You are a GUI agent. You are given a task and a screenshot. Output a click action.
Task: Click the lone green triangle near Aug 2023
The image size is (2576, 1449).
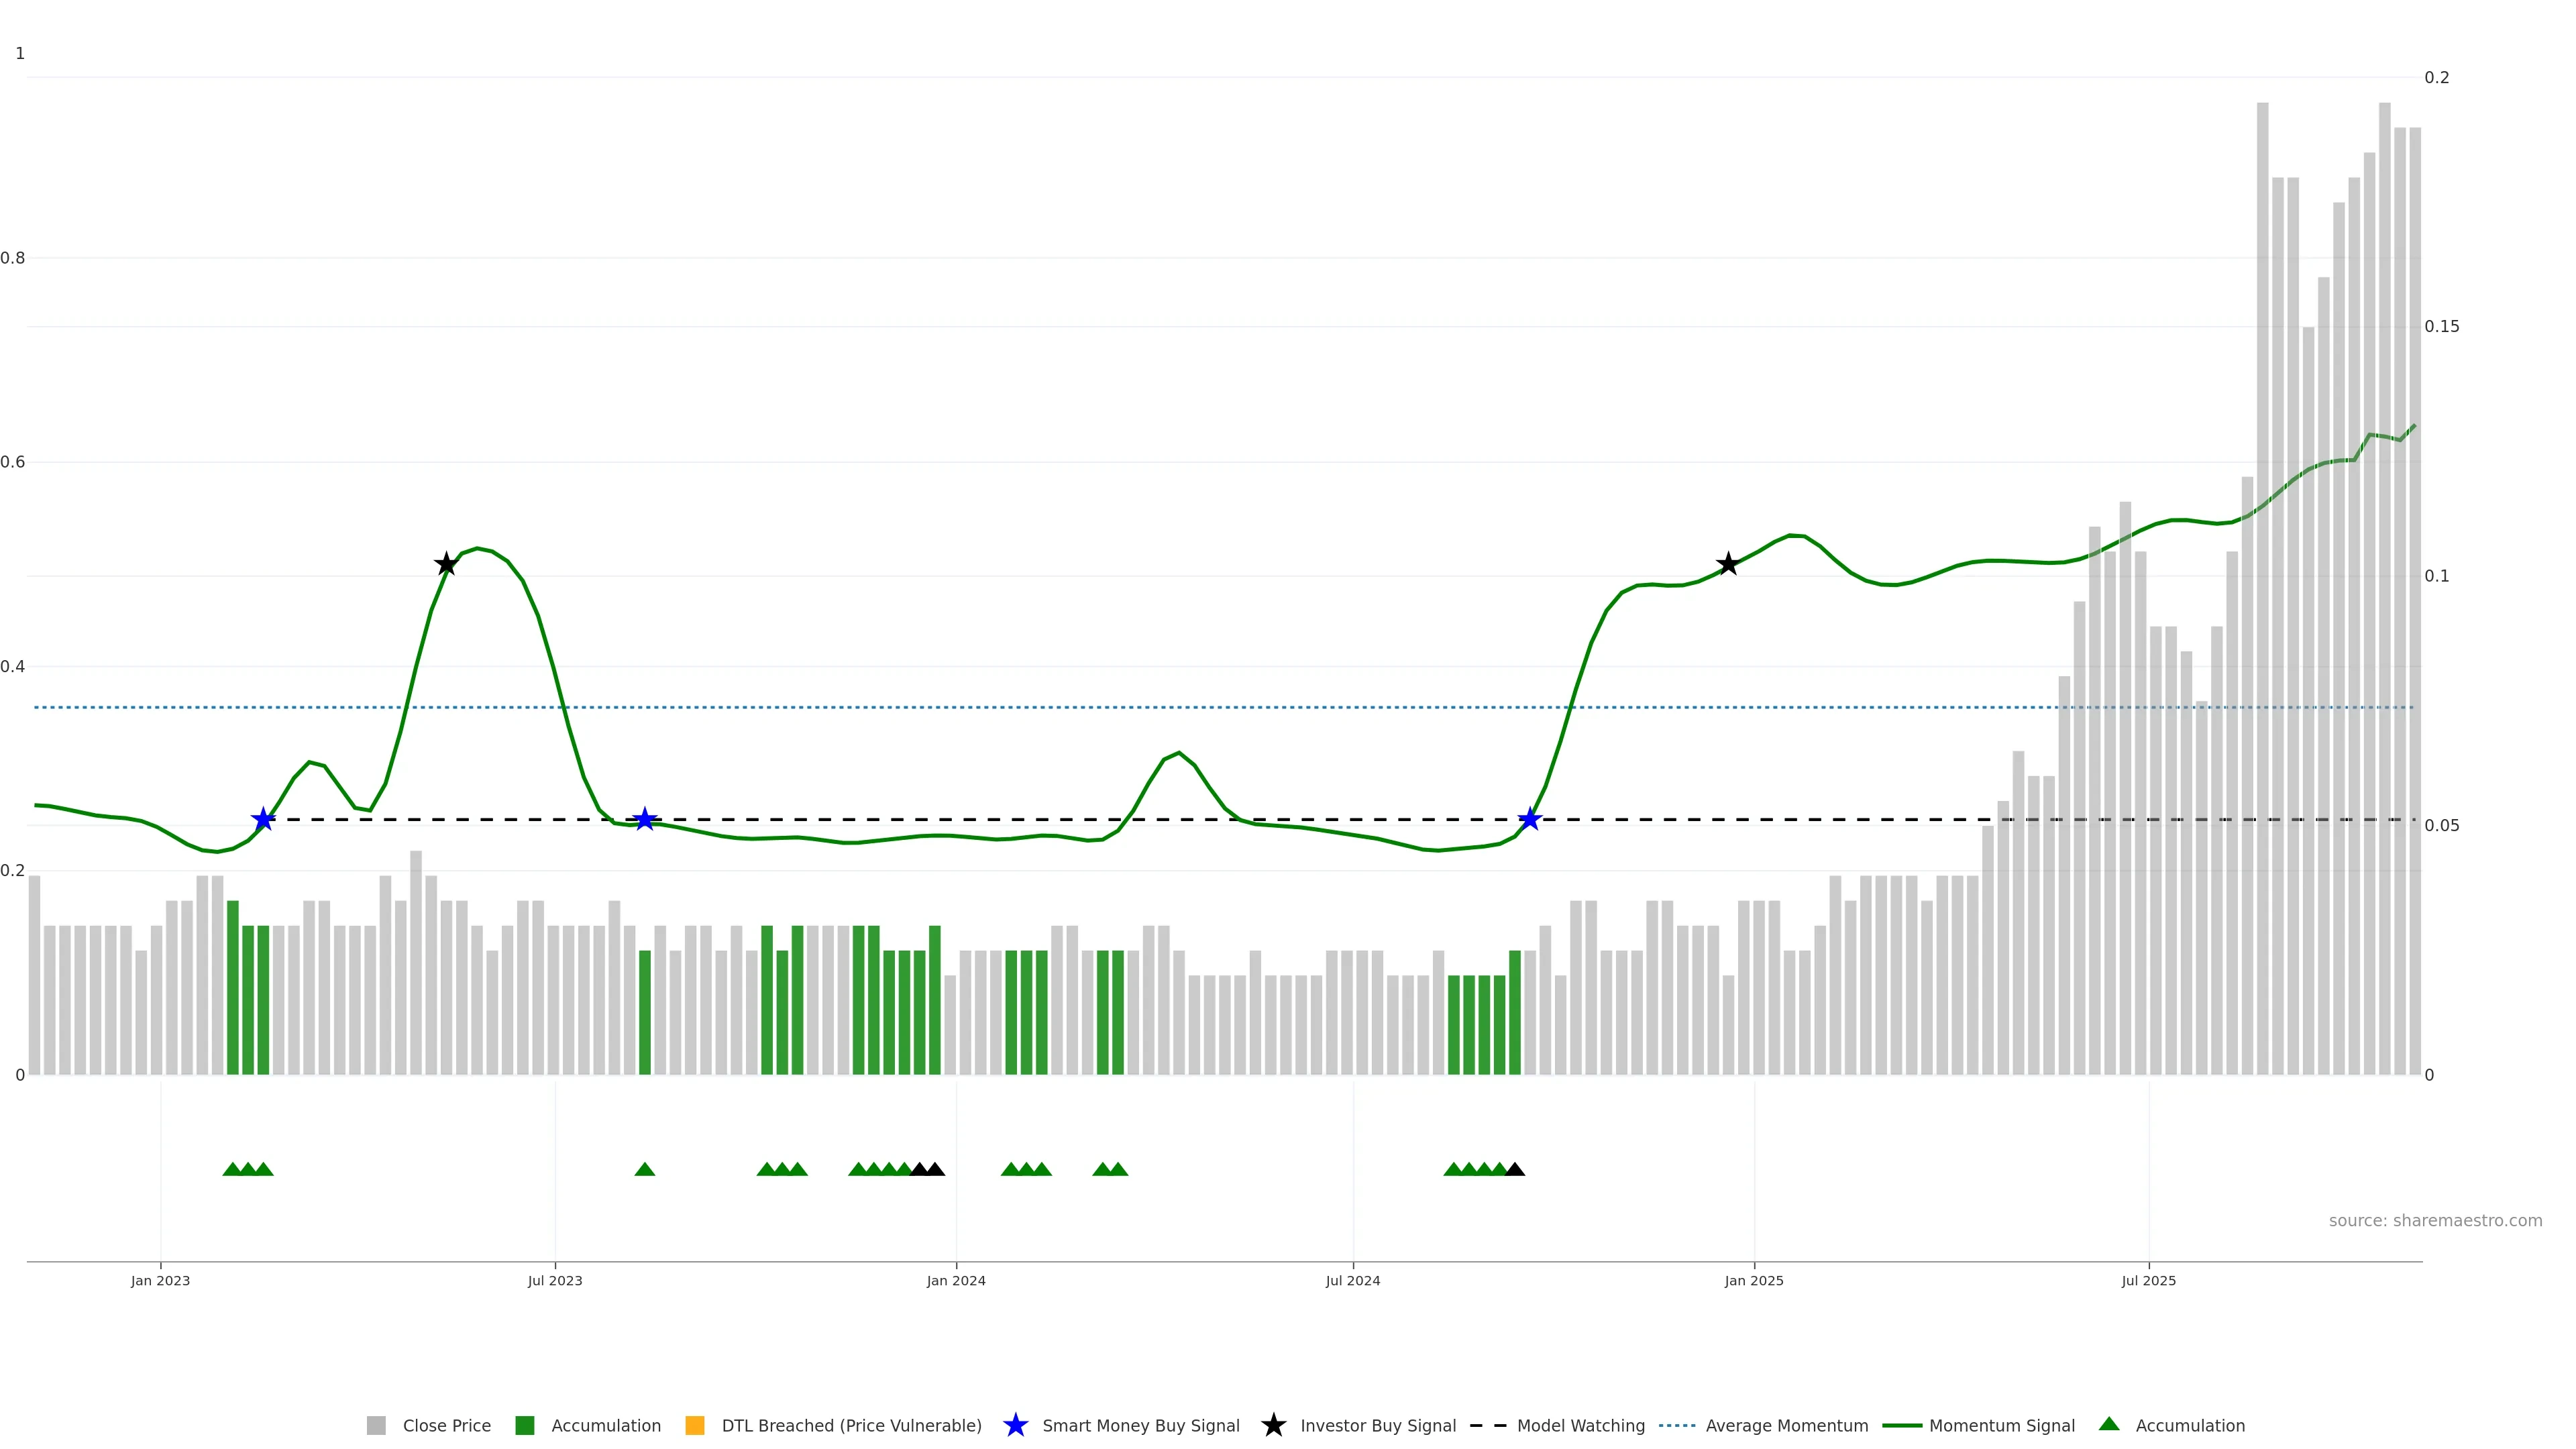[645, 1170]
